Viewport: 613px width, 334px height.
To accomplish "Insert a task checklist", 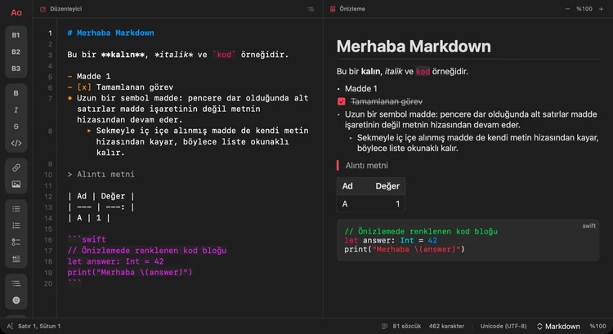I will point(16,243).
